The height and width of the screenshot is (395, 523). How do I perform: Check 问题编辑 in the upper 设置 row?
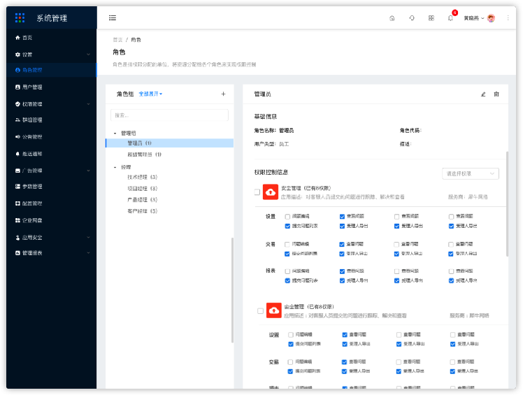tap(287, 217)
